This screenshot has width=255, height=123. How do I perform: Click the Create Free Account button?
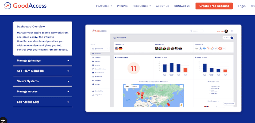pyautogui.click(x=214, y=6)
